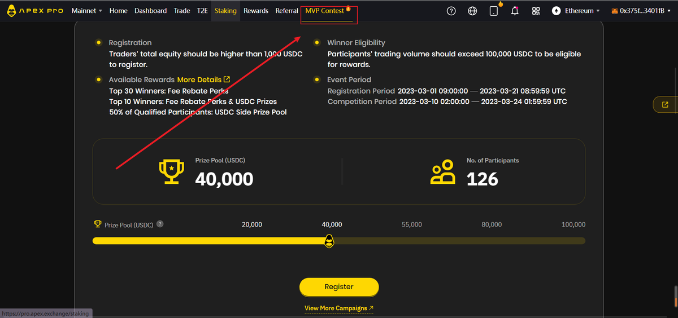Open the notifications bell icon
This screenshot has height=318, width=678.
(515, 11)
